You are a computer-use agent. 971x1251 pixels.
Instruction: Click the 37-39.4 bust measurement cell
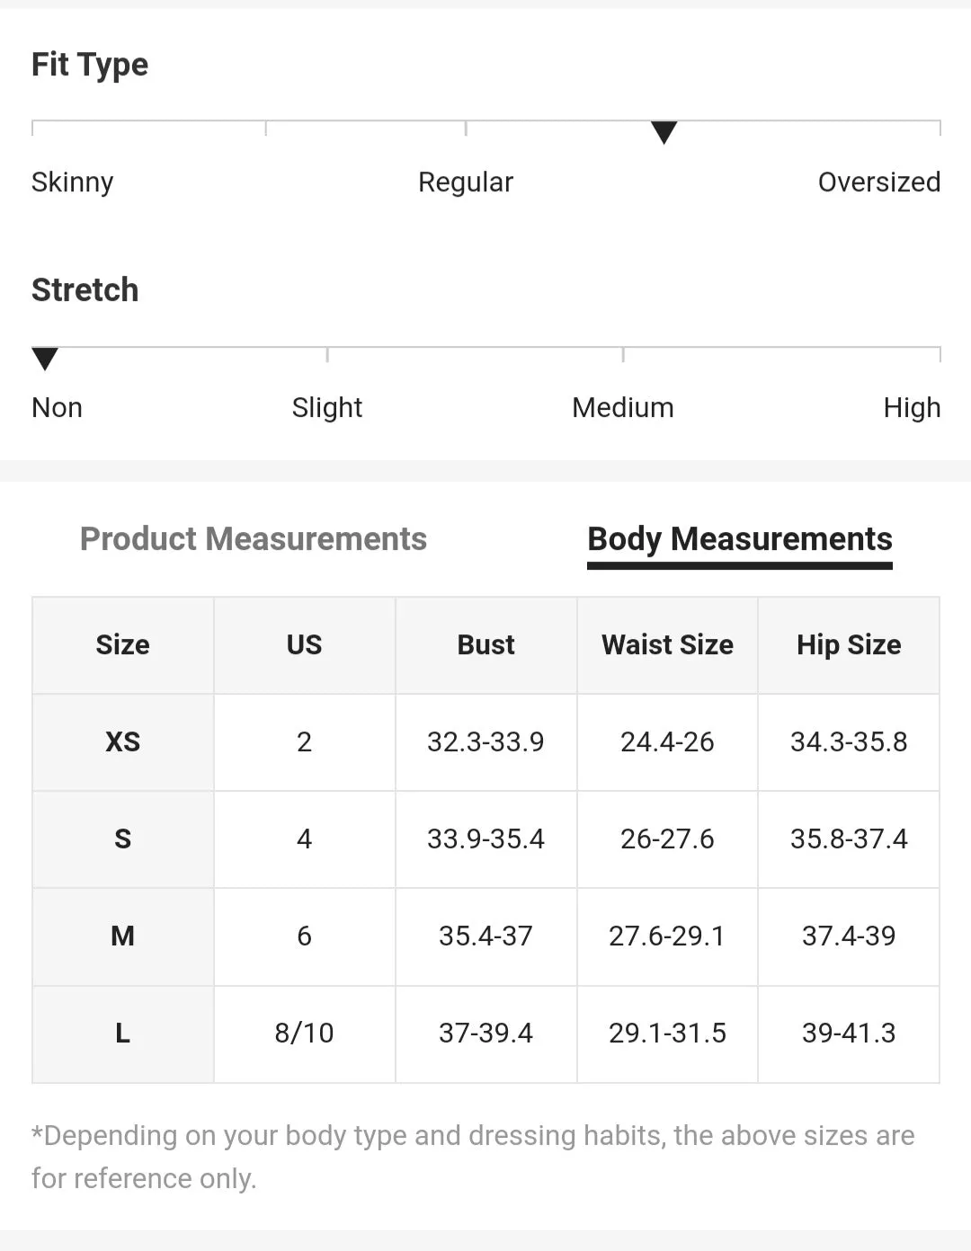click(x=485, y=1034)
